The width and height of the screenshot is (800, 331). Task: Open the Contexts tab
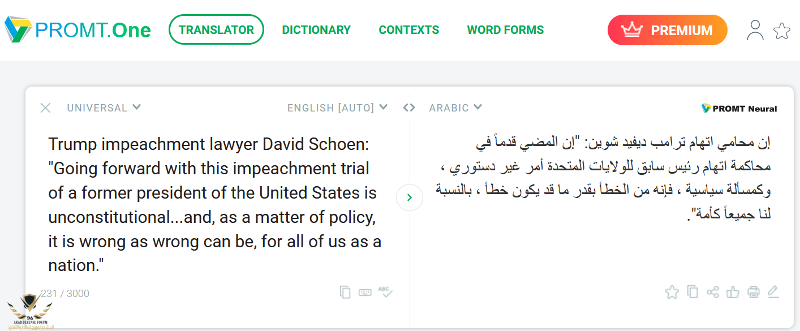409,30
